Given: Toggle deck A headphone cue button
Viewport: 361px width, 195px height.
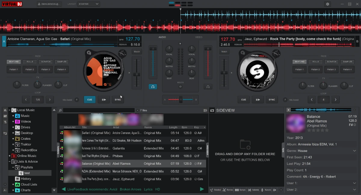Looking at the screenshot, I should coord(153,87).
